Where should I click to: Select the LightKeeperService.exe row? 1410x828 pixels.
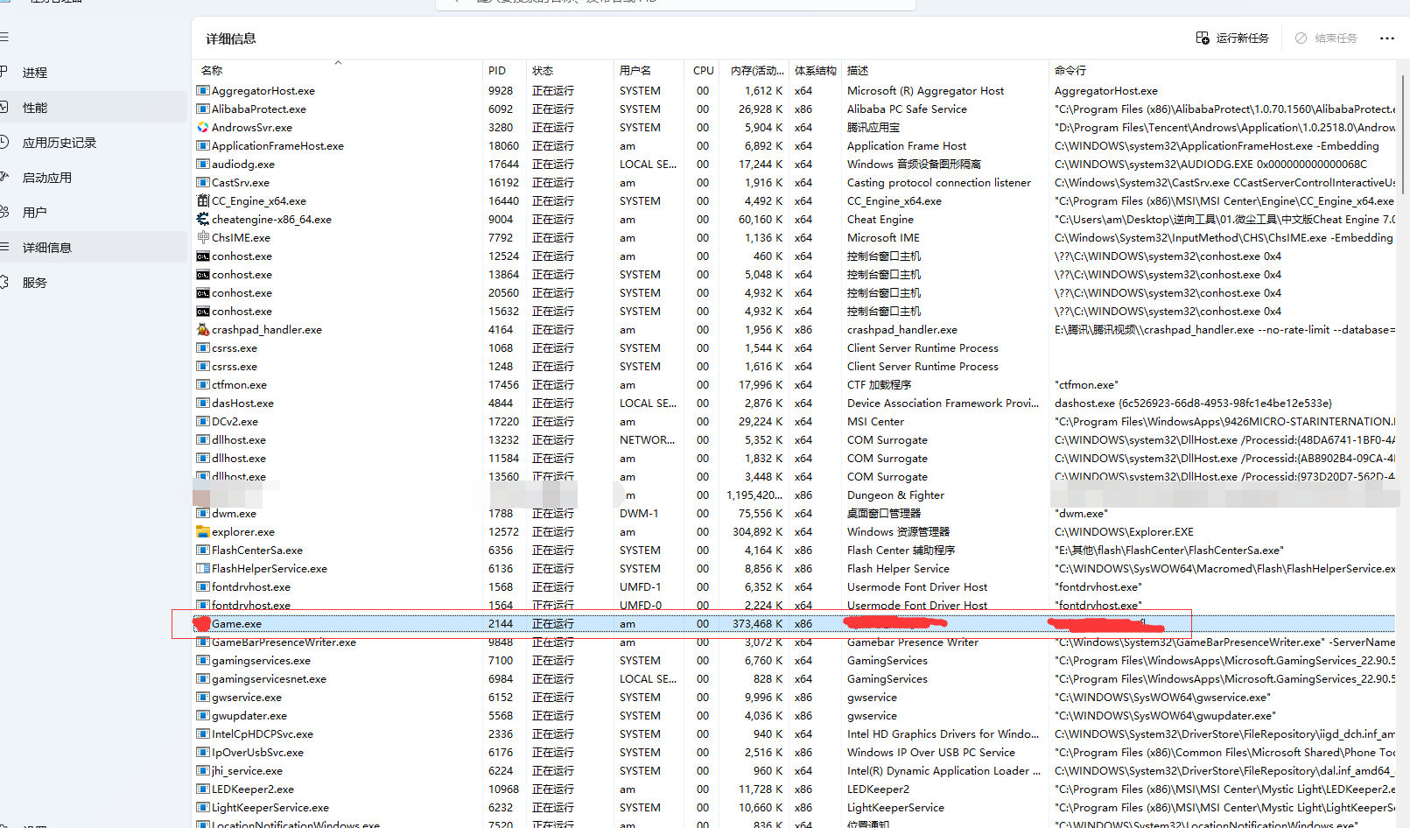[x=795, y=807]
